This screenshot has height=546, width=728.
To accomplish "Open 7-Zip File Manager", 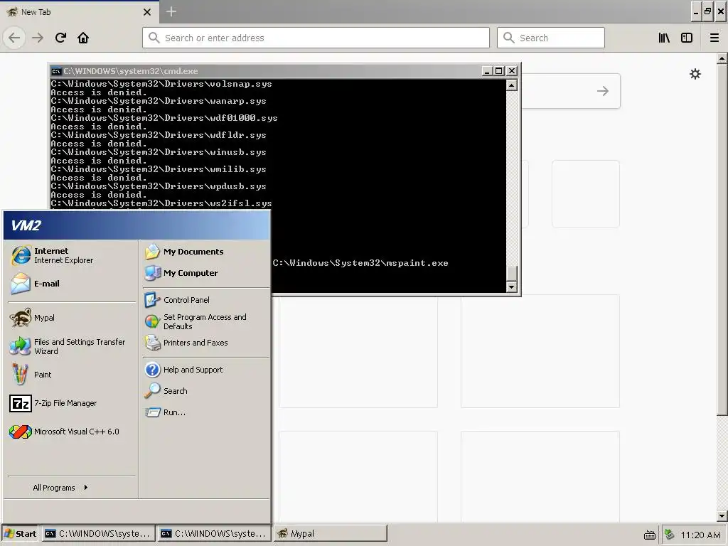I will tap(72, 403).
